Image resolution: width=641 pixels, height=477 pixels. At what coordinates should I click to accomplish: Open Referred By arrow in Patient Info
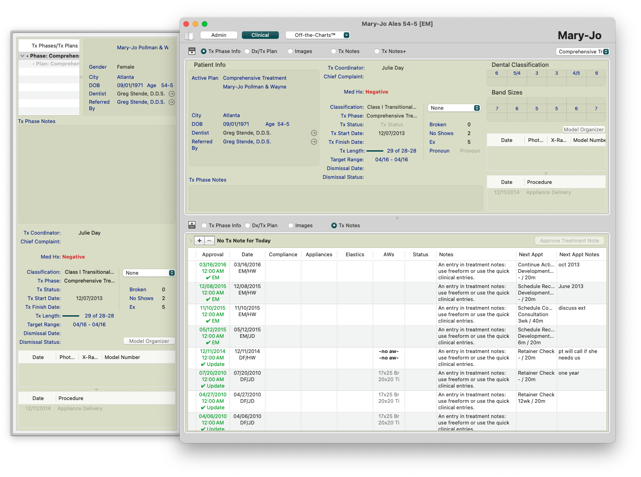[x=314, y=142]
